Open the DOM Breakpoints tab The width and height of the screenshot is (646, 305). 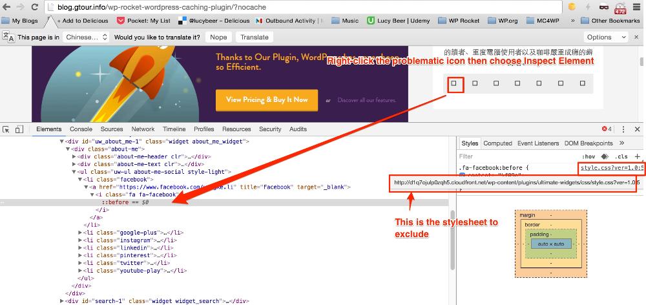[x=589, y=143]
